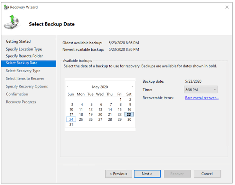The height and width of the screenshot is (185, 235).
Task: Click the May 2020 calendar header
Action: pos(100,87)
